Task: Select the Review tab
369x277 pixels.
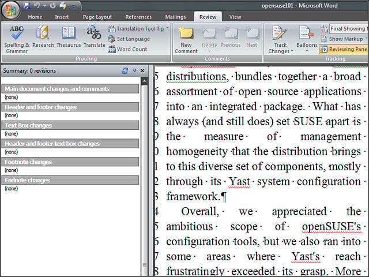Action: [208, 17]
